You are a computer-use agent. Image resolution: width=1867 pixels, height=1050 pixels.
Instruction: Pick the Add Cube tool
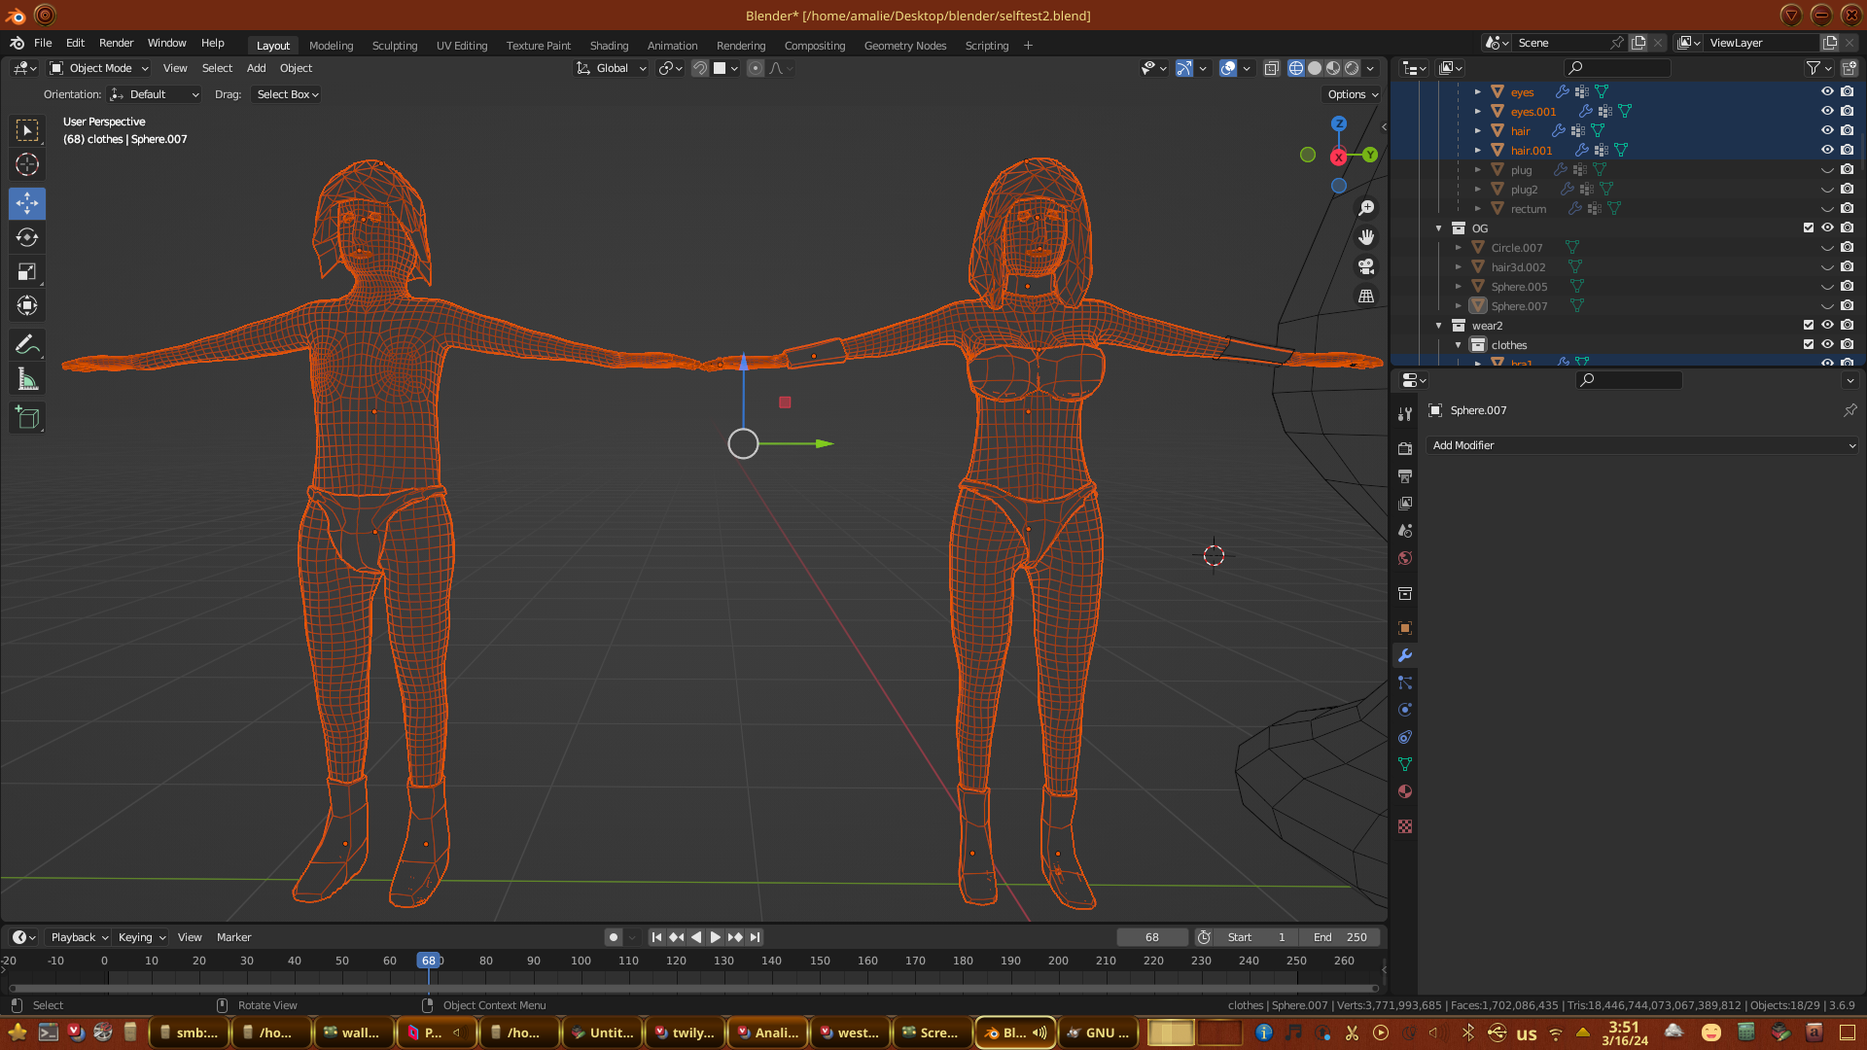(27, 419)
